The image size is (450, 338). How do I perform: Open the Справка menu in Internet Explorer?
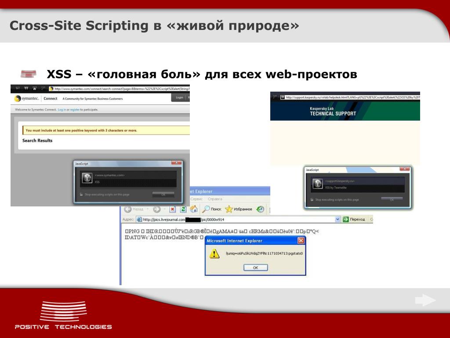tap(215, 199)
